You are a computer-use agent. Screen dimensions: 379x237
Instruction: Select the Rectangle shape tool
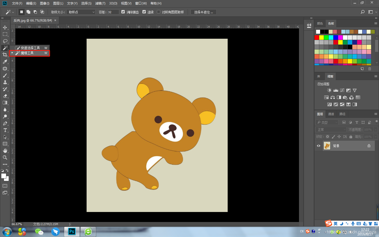[x=5, y=144]
